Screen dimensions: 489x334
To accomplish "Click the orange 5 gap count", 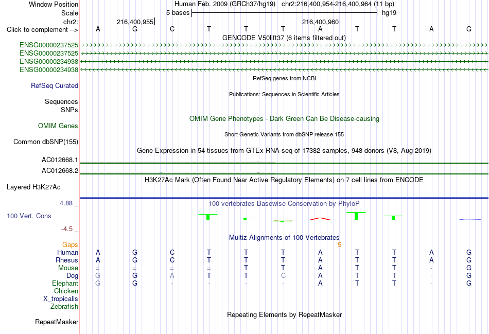I will [x=339, y=245].
